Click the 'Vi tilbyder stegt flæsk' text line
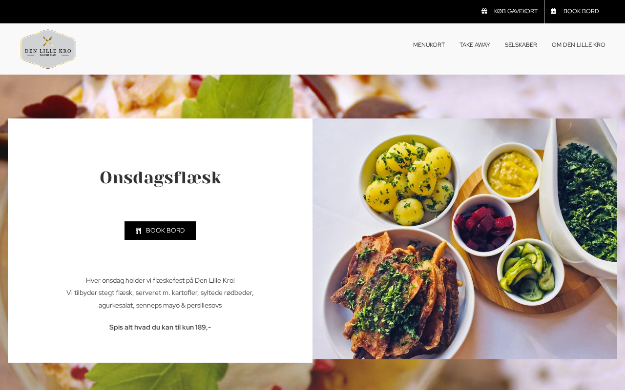625x390 pixels. (x=160, y=293)
